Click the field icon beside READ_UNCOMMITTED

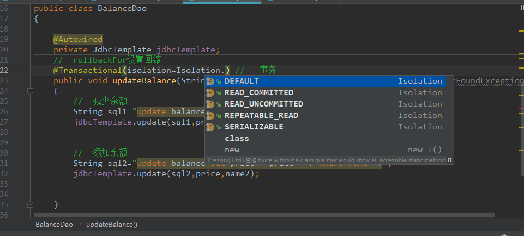[x=210, y=104]
